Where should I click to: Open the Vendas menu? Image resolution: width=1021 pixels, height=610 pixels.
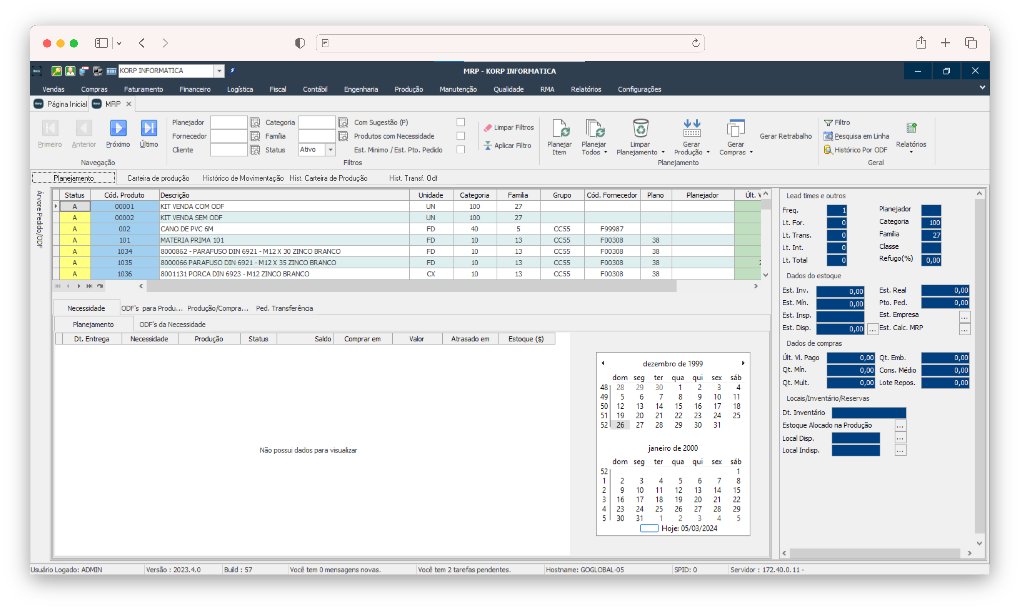pyautogui.click(x=53, y=89)
